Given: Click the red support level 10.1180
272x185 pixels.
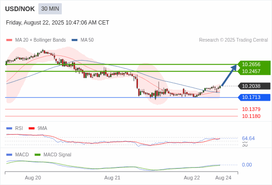Looking at the screenshot, I should [x=251, y=116].
